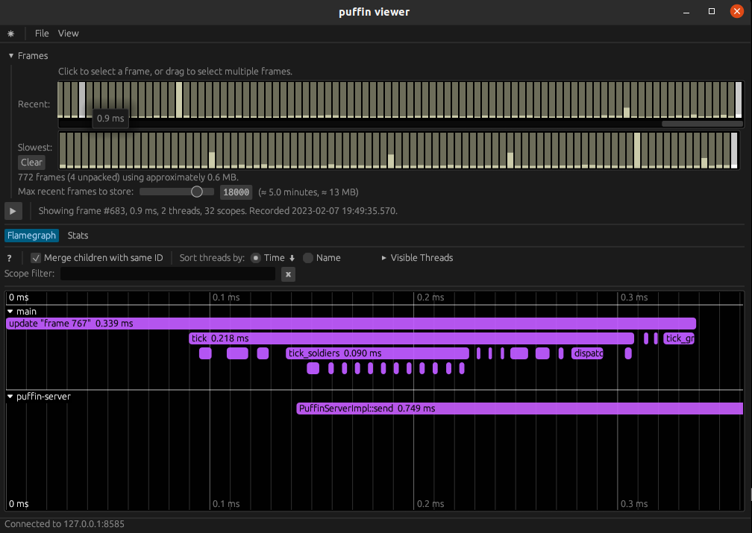Screen dimensions: 752x533
Task: Minimize the puffin viewer window
Action: 686,11
